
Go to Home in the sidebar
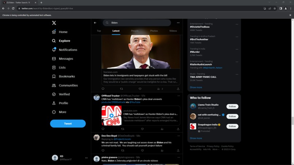tap(59, 32)
